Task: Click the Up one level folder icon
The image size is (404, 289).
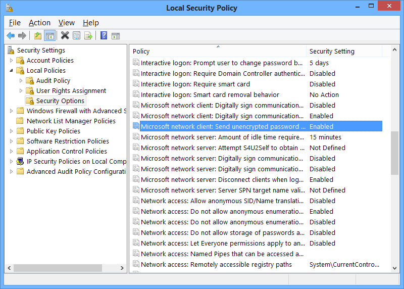Action: (x=38, y=35)
